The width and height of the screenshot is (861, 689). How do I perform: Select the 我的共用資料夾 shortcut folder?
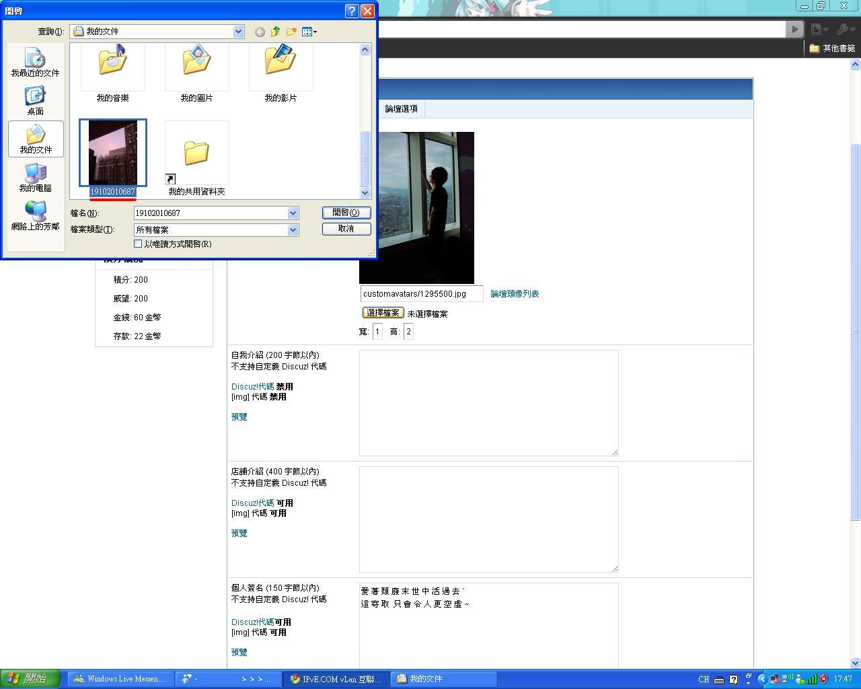pos(196,159)
